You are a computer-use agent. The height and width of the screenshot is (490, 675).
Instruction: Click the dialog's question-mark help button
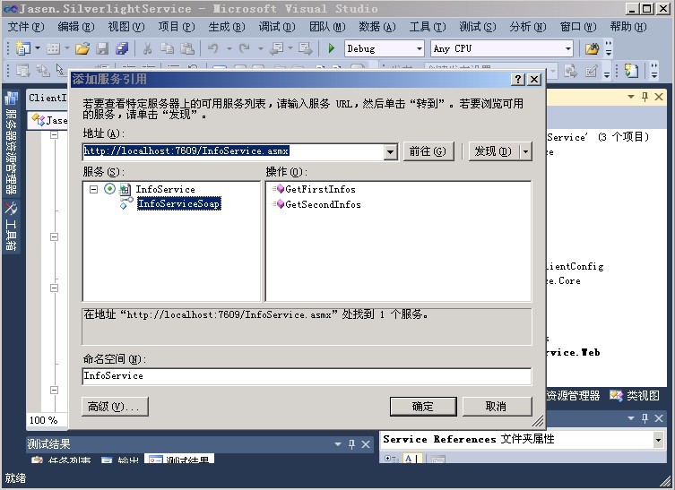coord(518,79)
